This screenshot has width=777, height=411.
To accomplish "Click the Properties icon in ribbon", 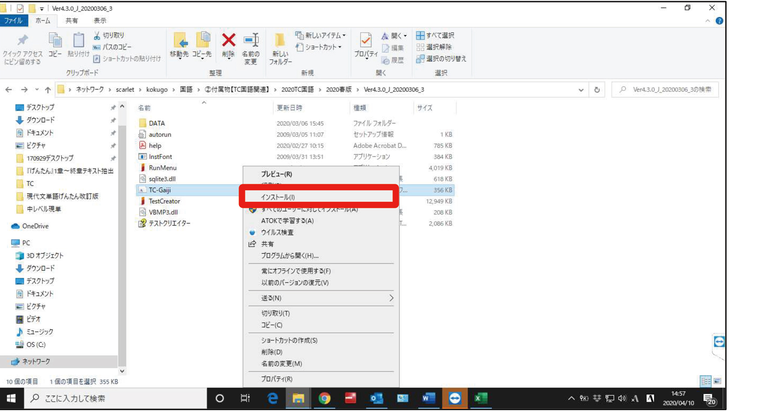I will (x=366, y=45).
